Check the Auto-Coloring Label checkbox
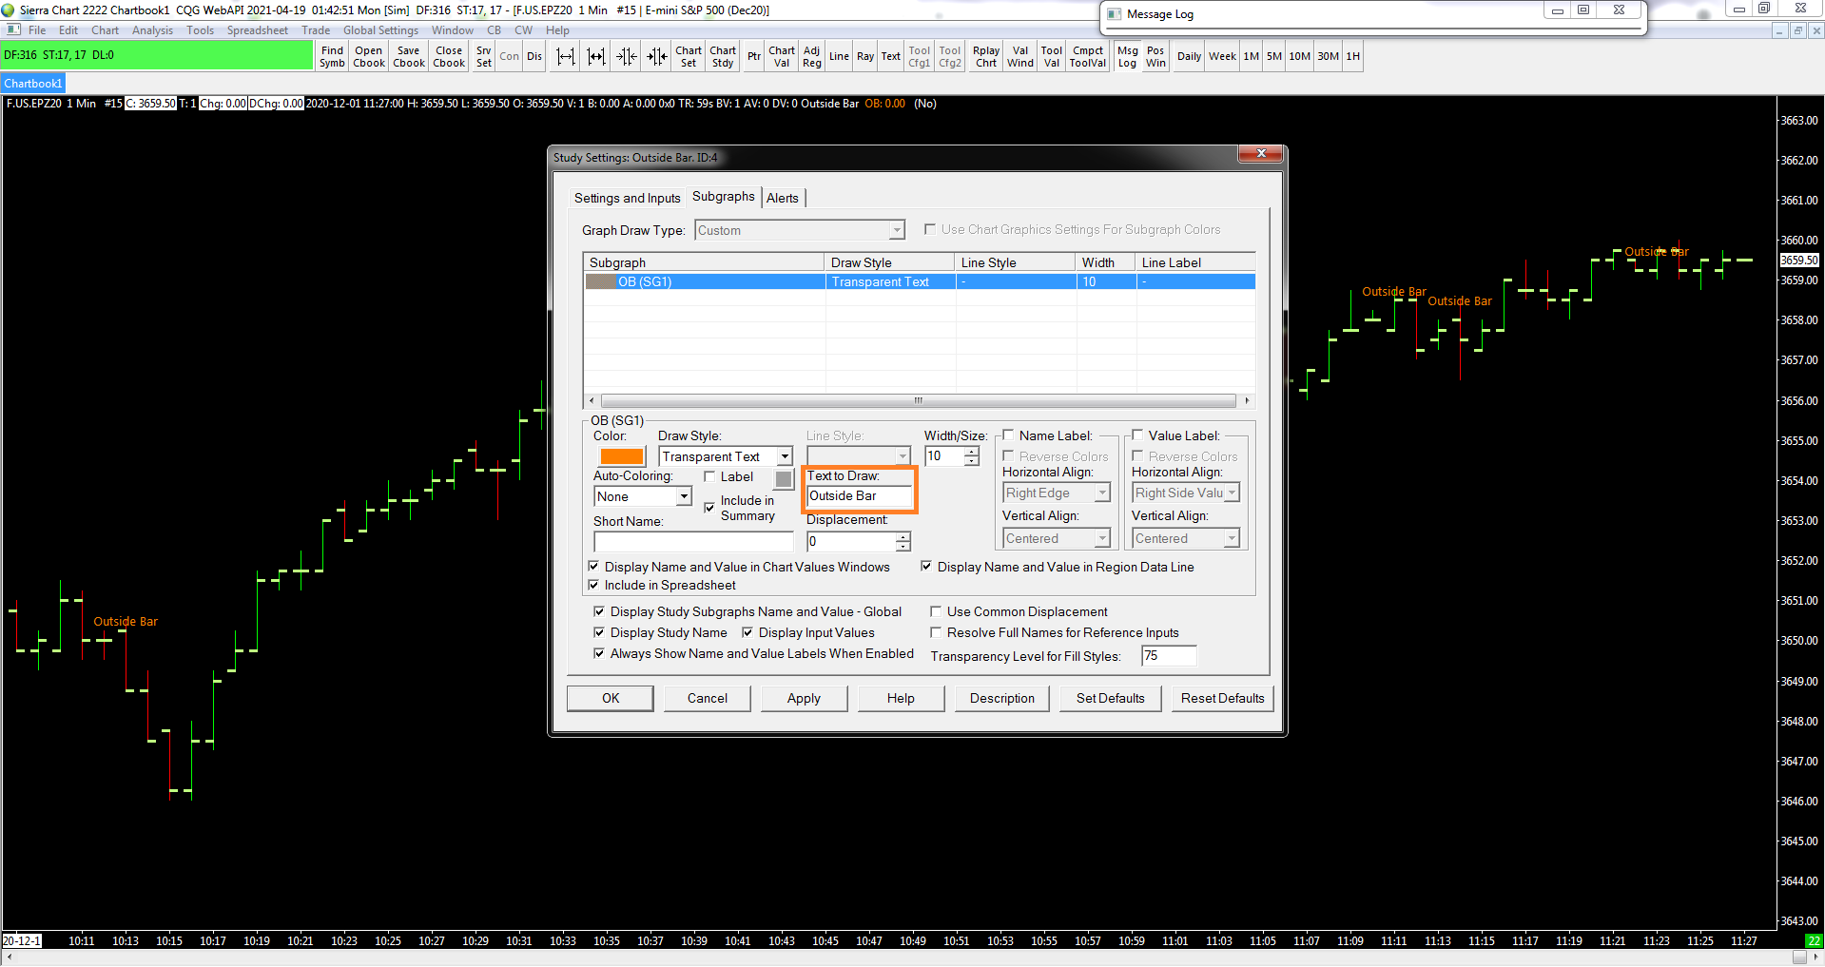 [x=710, y=476]
